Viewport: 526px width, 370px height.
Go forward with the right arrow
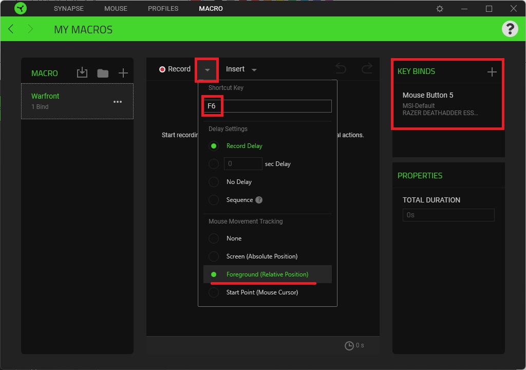[x=30, y=29]
